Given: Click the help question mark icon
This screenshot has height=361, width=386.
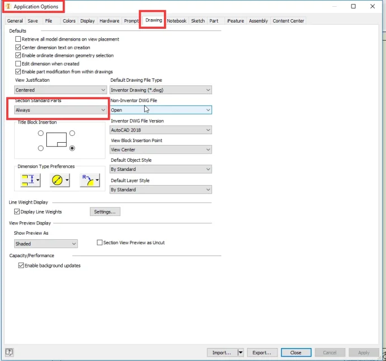Looking at the screenshot, I should click(9, 352).
